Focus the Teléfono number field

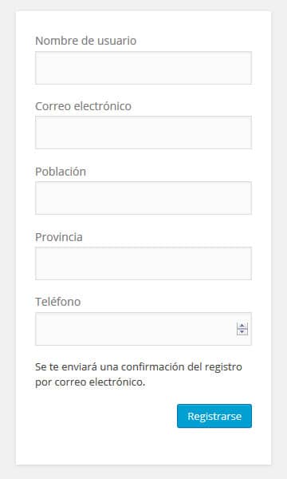tap(143, 329)
